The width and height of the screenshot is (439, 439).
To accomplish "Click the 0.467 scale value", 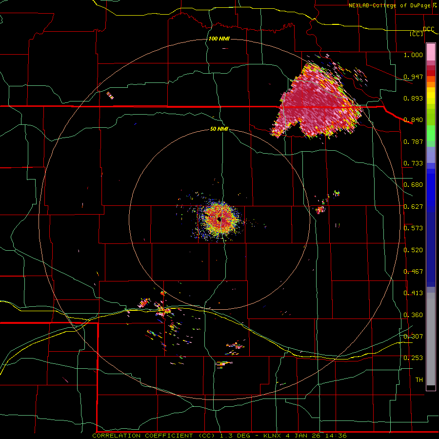I will (413, 272).
